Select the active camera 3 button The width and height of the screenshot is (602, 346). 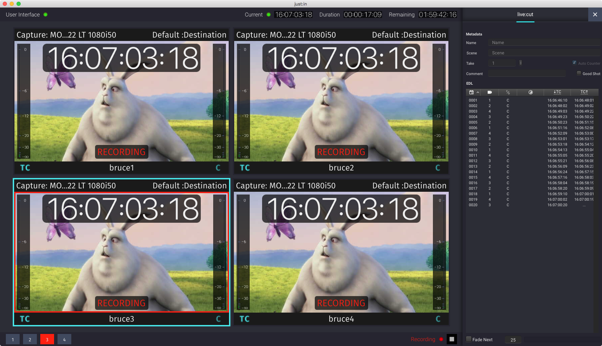click(47, 339)
